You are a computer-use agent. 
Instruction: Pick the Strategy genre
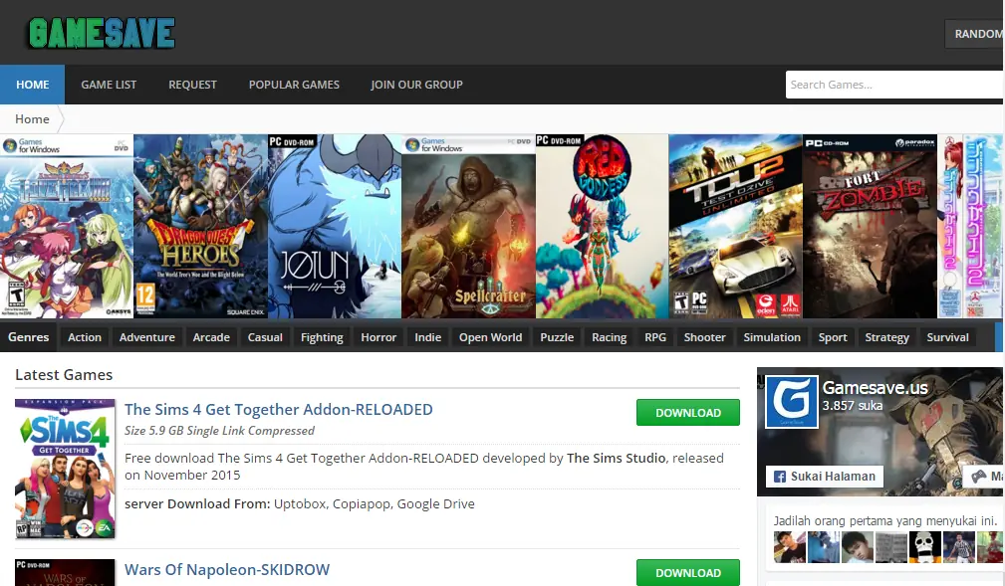[x=887, y=337]
